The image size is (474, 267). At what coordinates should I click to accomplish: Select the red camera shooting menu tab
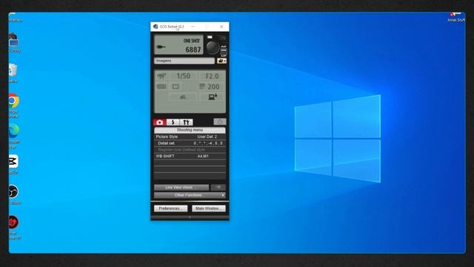click(x=160, y=122)
